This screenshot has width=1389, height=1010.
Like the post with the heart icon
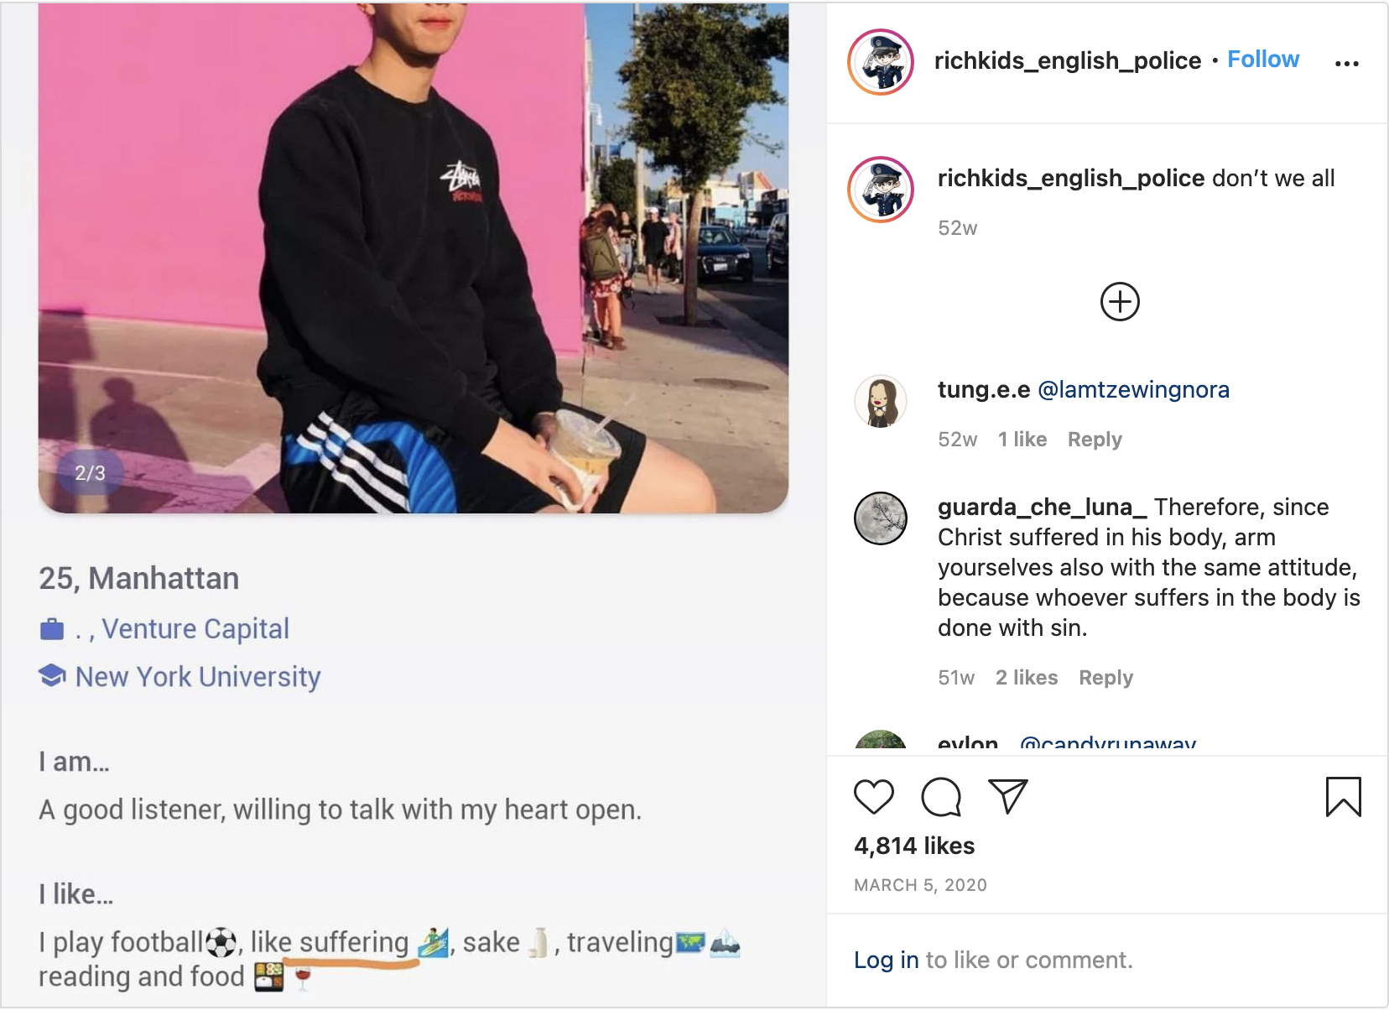(873, 797)
